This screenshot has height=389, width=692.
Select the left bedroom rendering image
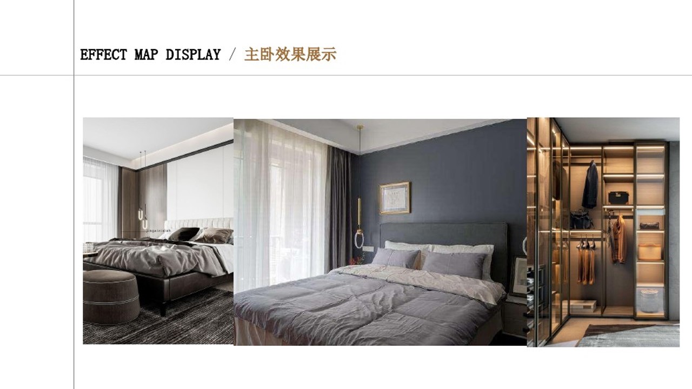click(x=158, y=231)
